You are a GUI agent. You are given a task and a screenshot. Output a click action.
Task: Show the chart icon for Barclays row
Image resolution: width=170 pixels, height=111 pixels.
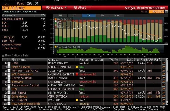coord(164,82)
